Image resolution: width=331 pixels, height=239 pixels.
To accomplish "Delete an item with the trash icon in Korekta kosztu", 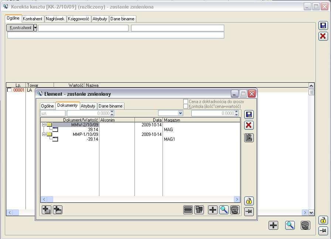I will point(305,225).
